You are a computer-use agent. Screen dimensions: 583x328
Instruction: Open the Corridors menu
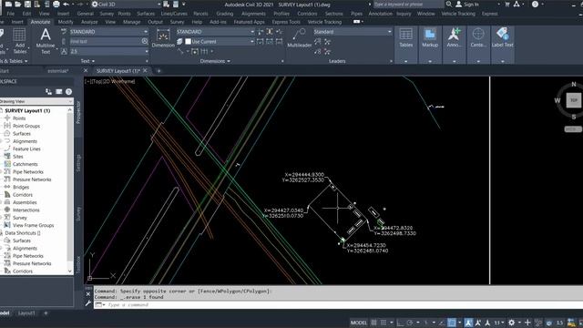[x=307, y=14]
